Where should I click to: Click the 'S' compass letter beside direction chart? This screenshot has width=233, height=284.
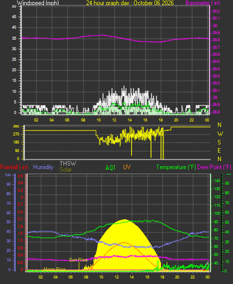point(219,143)
